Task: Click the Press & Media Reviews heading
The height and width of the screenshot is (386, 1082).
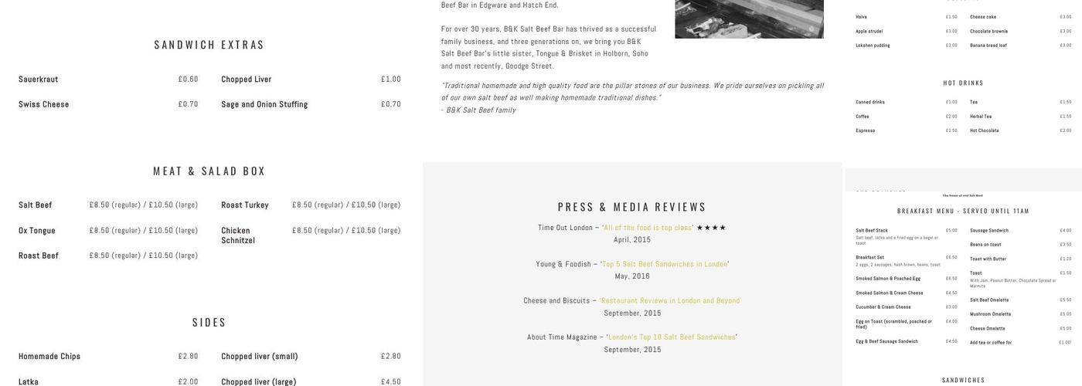Action: point(632,207)
